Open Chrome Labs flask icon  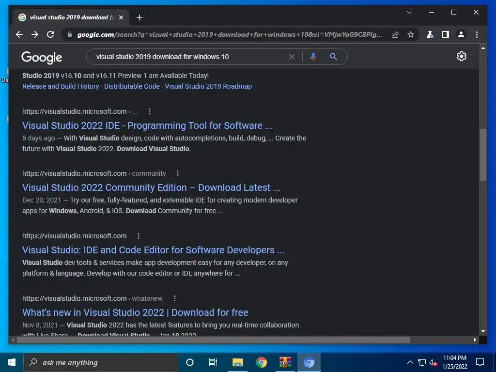430,34
